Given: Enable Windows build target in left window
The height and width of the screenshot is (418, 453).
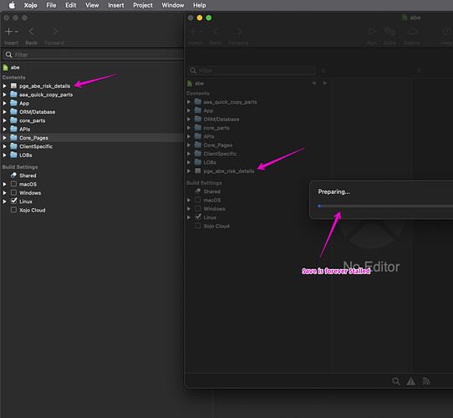Looking at the screenshot, I should [x=13, y=192].
